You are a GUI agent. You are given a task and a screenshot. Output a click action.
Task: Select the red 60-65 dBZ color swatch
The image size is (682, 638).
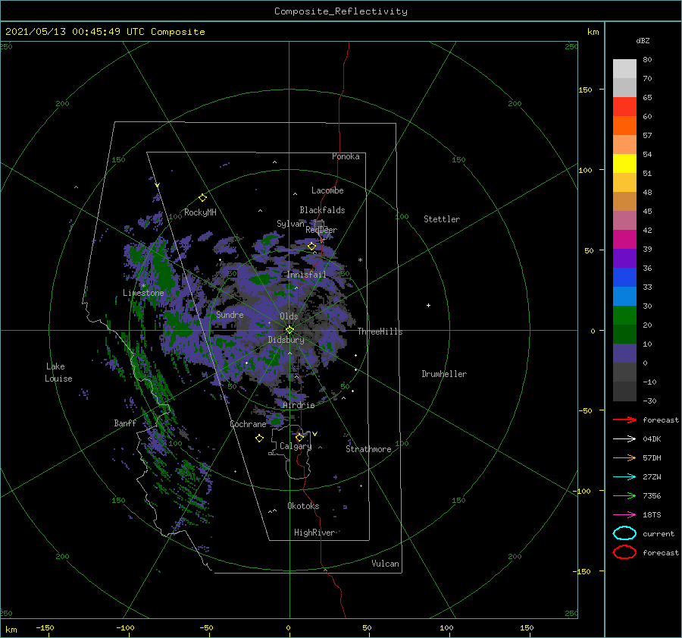click(x=624, y=107)
